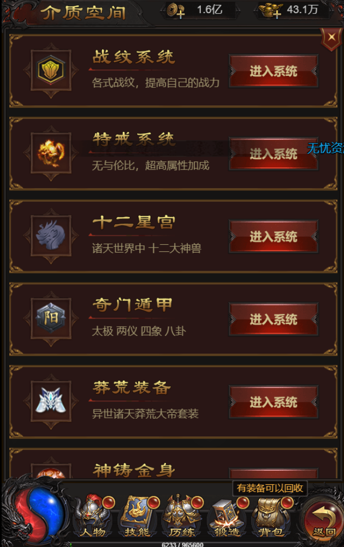Image resolution: width=344 pixels, height=547 pixels.
Task: Click the 战纹系统 shield icon
Action: 51,70
